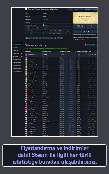Click the British Pound row
109x174 pixels.
pos(61,132)
